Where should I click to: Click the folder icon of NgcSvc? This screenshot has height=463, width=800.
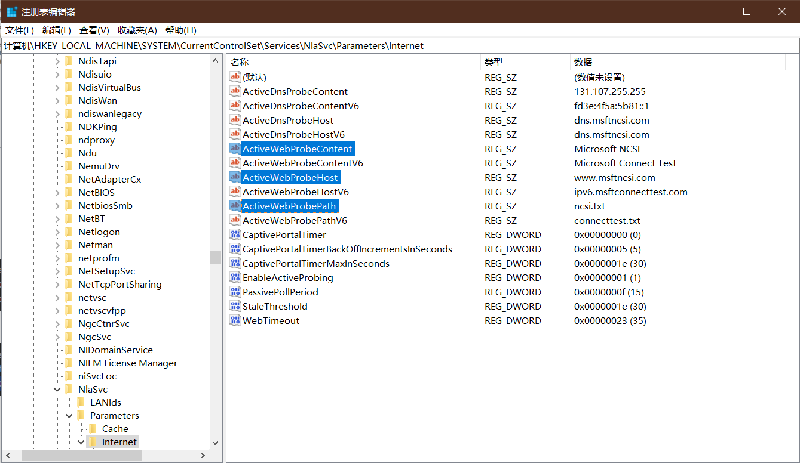point(69,337)
